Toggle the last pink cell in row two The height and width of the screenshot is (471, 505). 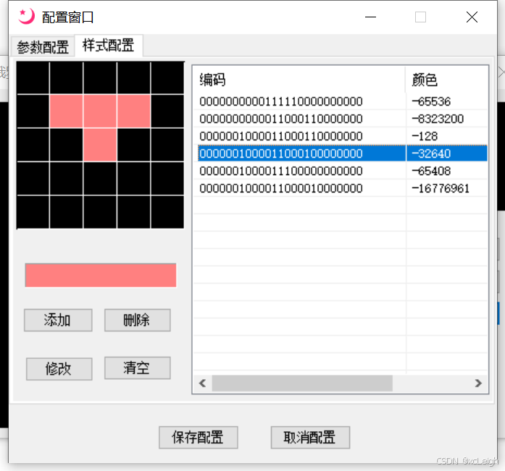[134, 111]
